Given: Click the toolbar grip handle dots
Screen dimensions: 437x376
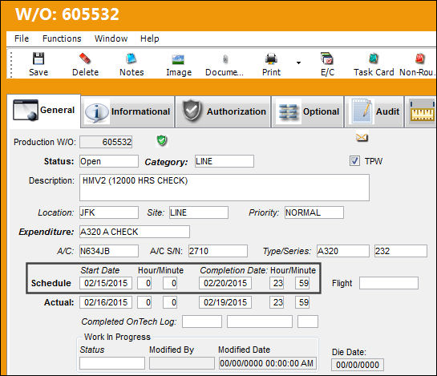Looking at the screenshot, I should (11, 65).
